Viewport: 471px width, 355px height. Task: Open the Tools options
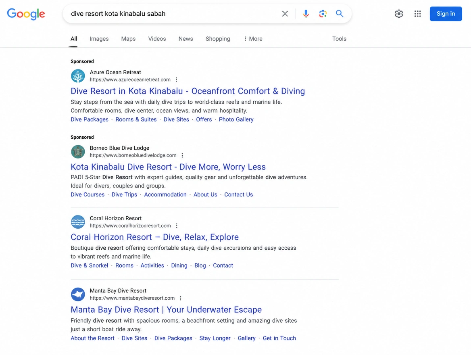[x=339, y=39]
